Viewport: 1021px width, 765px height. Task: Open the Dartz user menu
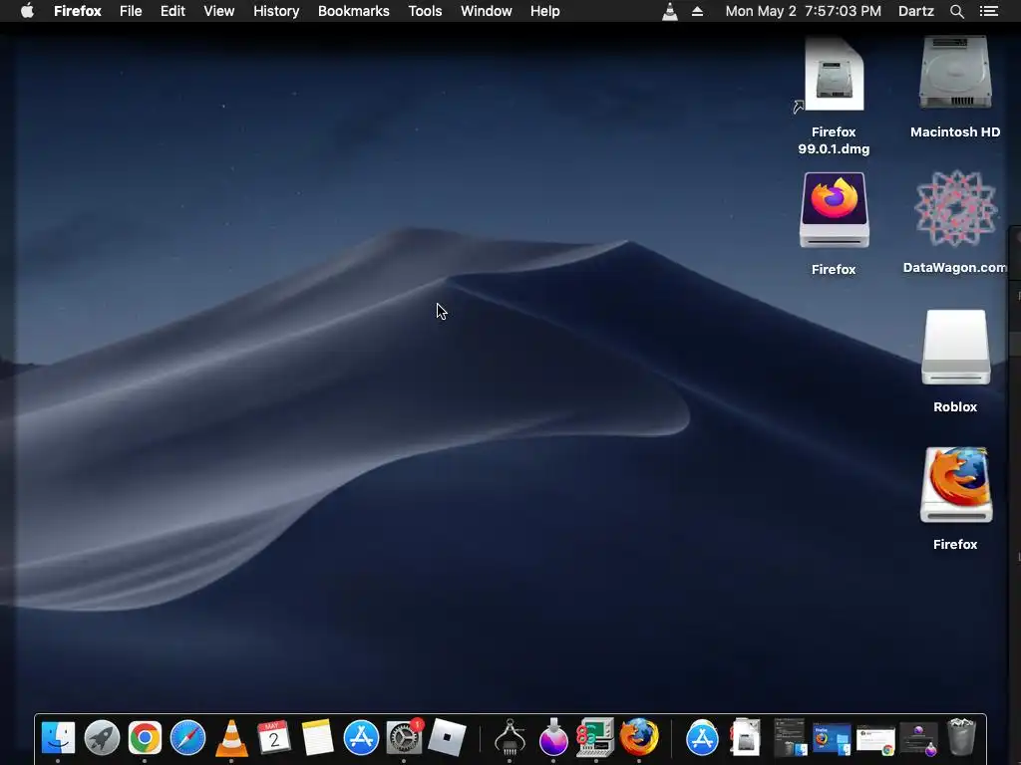click(x=915, y=11)
